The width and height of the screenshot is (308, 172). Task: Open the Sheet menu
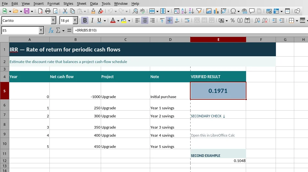pyautogui.click(x=81, y=4)
